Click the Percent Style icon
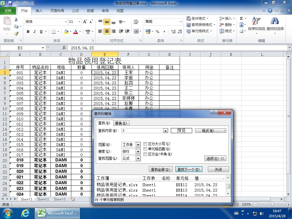Viewport: 292px width, 219px height. click(x=157, y=31)
